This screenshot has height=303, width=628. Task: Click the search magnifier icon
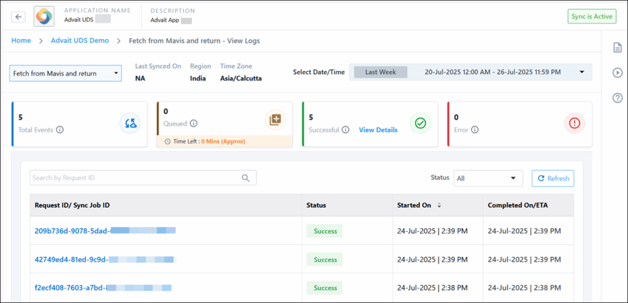(246, 178)
